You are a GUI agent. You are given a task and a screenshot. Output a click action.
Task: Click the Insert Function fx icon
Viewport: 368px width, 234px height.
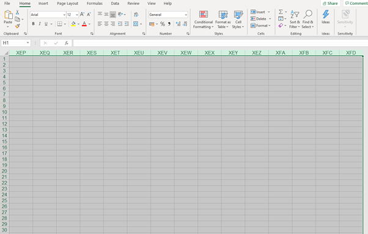(67, 43)
